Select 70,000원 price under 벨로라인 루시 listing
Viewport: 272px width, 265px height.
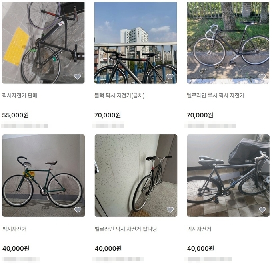pyautogui.click(x=200, y=115)
